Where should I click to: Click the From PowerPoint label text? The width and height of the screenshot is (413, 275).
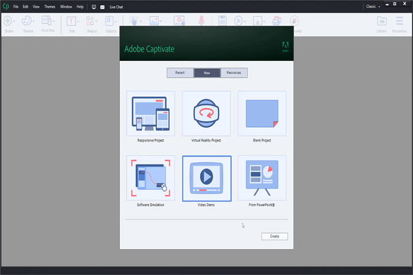262,205
